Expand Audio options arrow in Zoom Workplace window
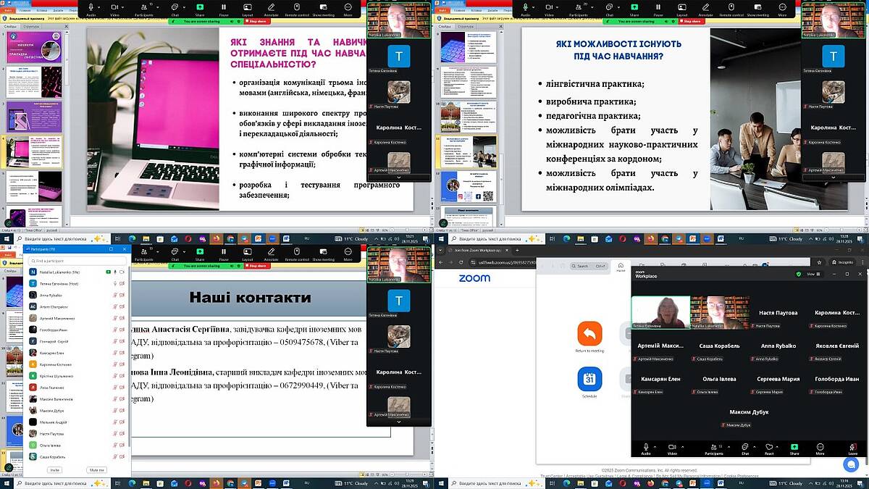The image size is (869, 489). pos(655,445)
